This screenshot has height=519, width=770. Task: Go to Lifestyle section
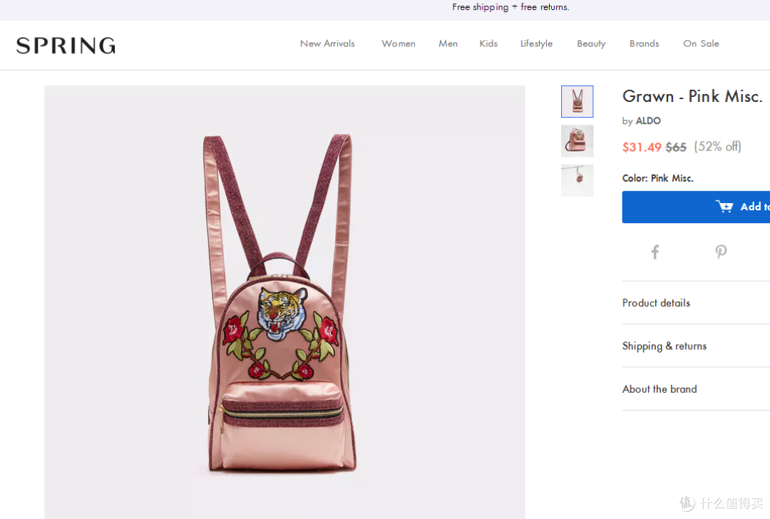[536, 43]
